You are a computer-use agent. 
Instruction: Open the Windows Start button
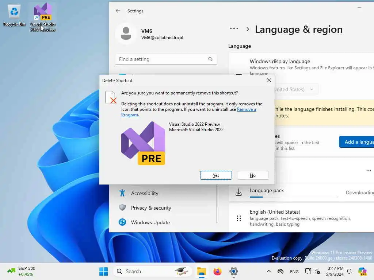click(103, 271)
